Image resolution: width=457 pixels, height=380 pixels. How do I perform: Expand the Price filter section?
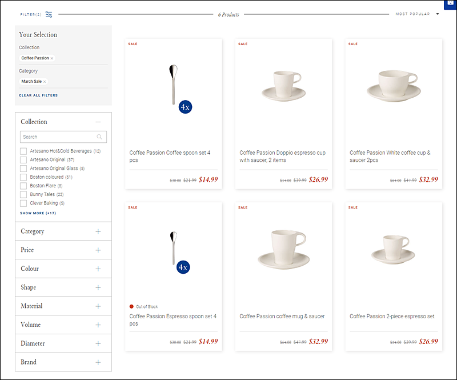[98, 250]
